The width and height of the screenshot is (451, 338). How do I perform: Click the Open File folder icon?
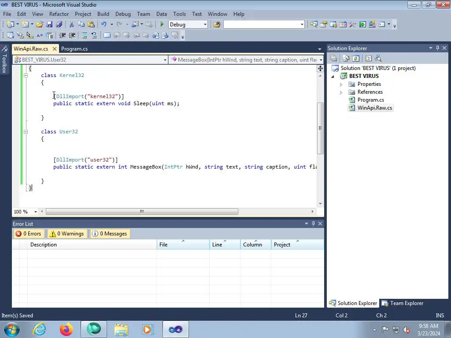40,25
